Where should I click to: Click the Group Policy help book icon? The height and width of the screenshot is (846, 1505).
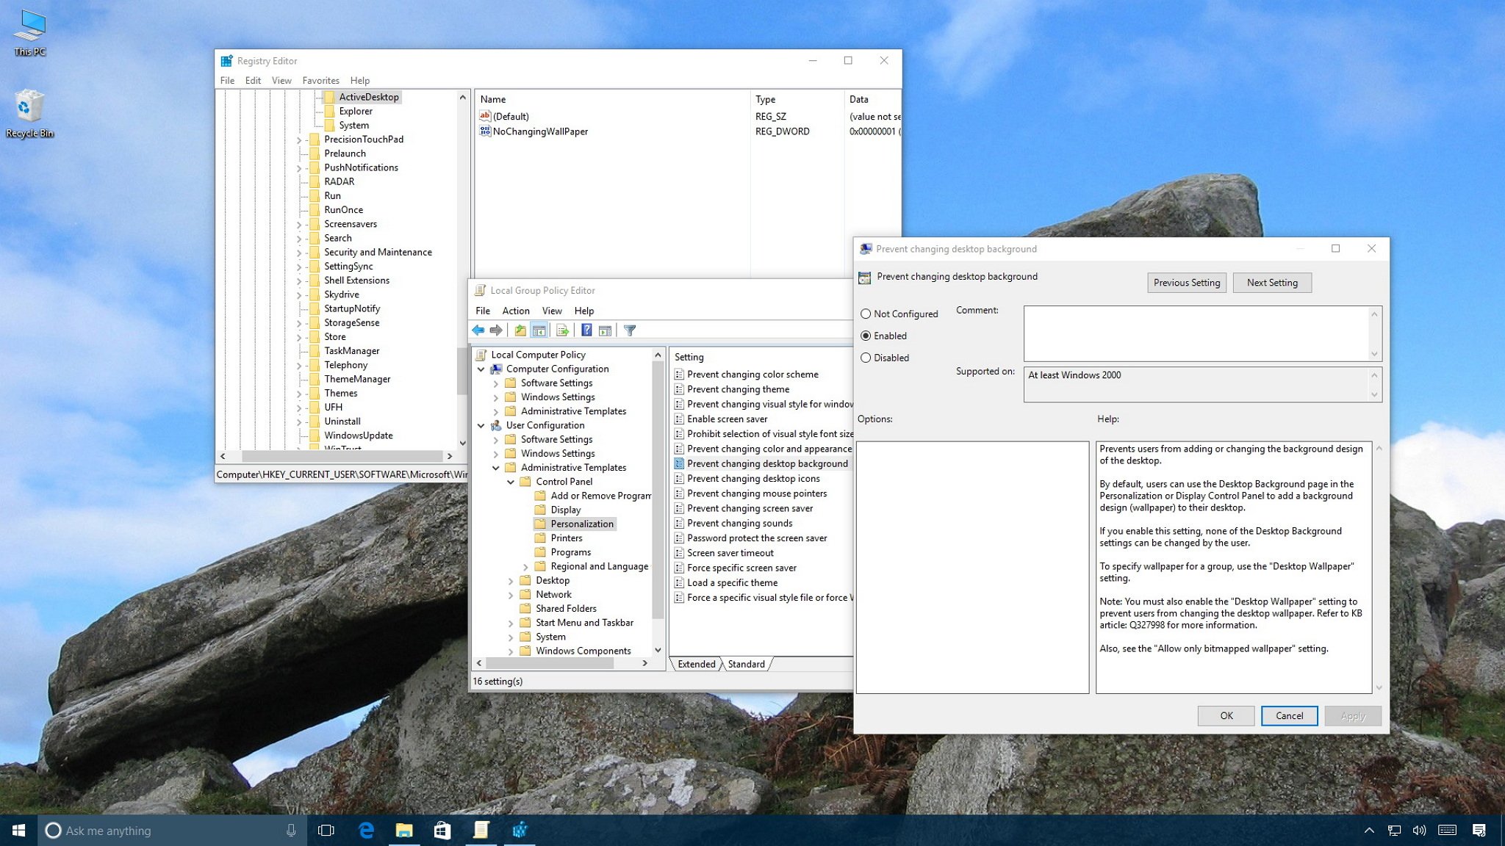coord(586,330)
